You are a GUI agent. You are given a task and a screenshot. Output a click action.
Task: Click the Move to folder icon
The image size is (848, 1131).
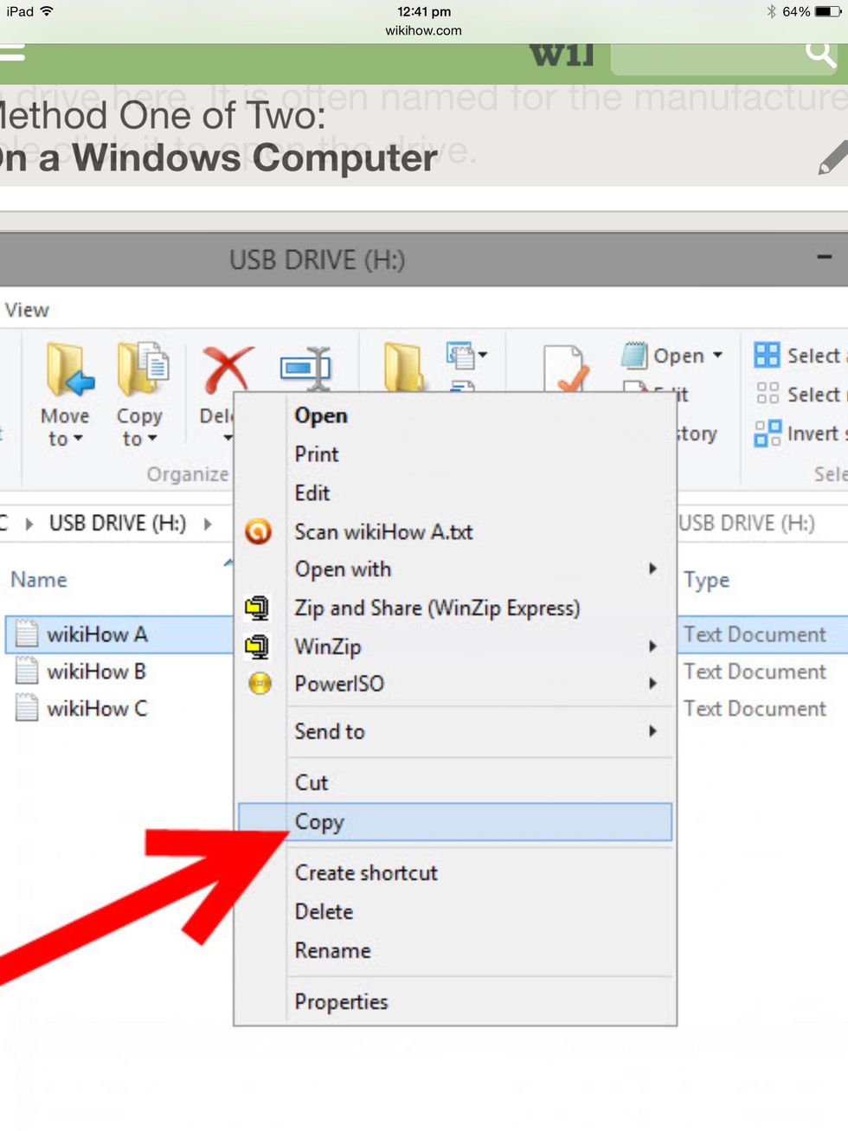point(67,370)
